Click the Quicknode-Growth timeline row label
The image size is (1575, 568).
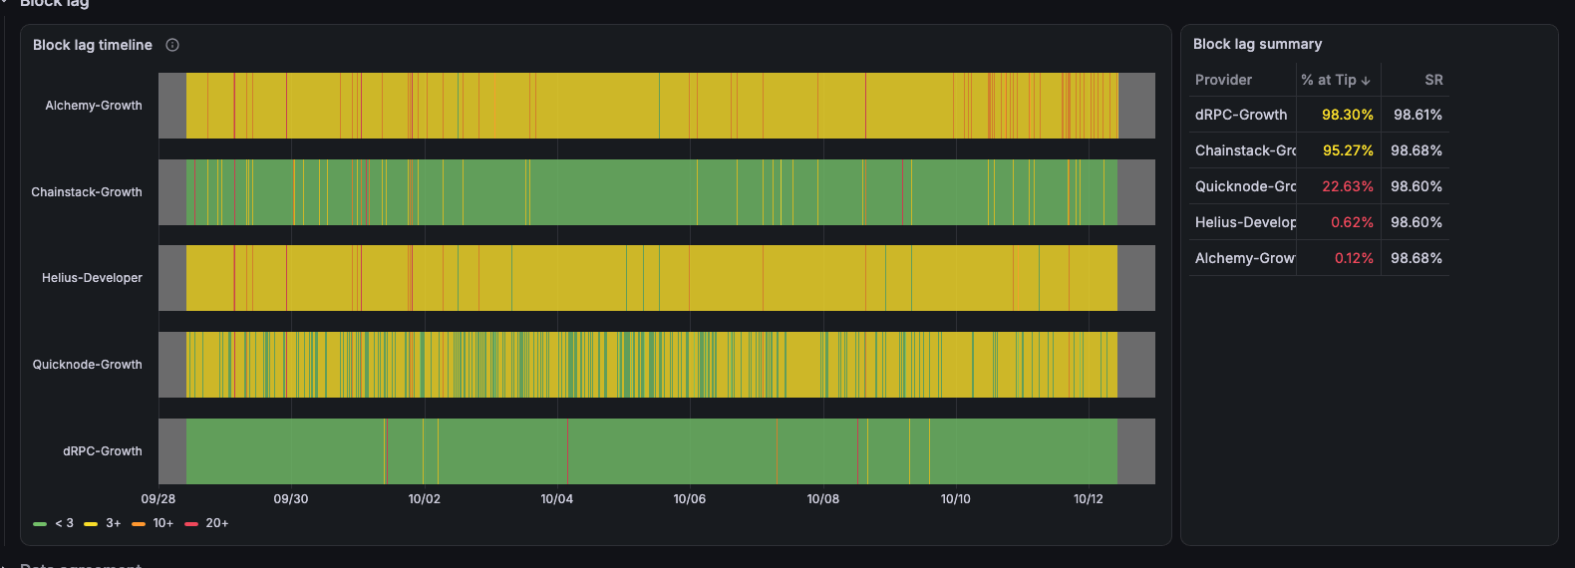(x=88, y=365)
